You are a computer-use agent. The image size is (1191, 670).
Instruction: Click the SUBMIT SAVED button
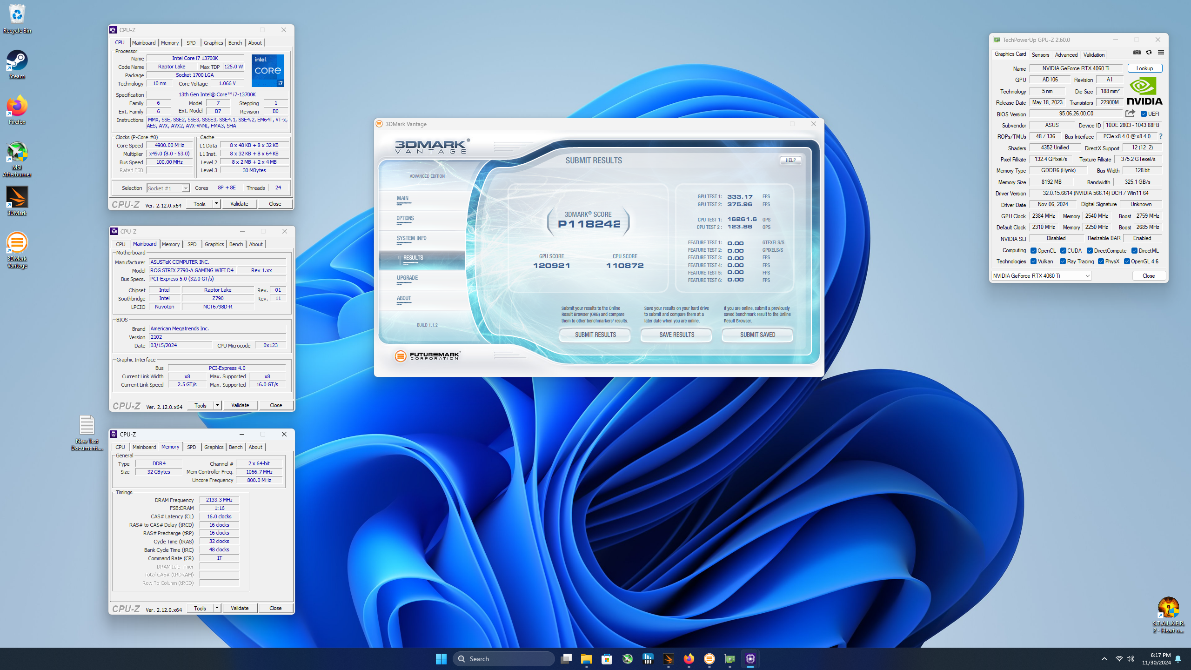(x=757, y=335)
